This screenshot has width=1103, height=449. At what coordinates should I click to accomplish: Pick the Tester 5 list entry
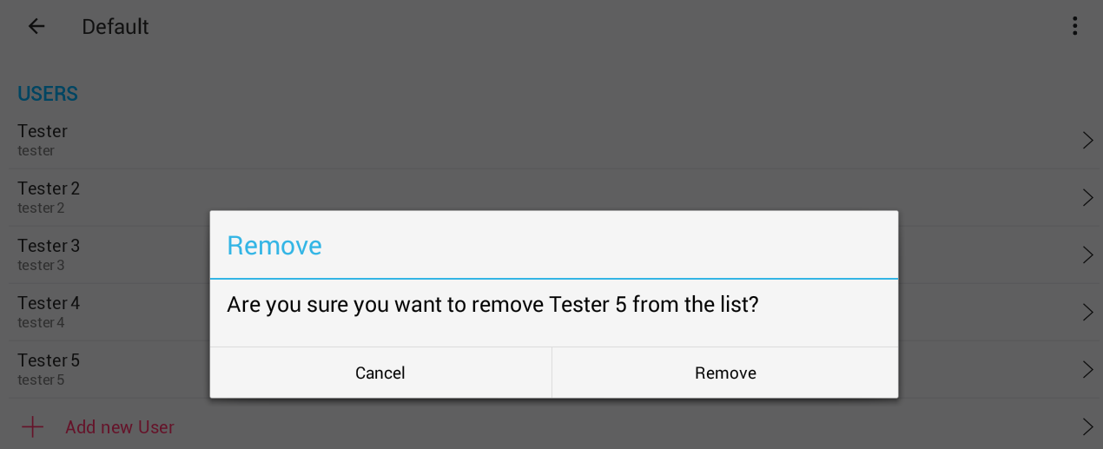[49, 369]
